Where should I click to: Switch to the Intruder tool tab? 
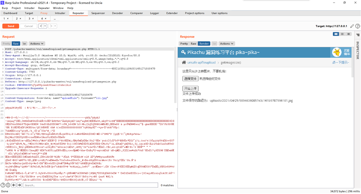coord(60,13)
